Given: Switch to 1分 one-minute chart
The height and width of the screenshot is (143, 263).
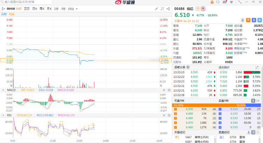Looking at the screenshot, I should 56,9.
